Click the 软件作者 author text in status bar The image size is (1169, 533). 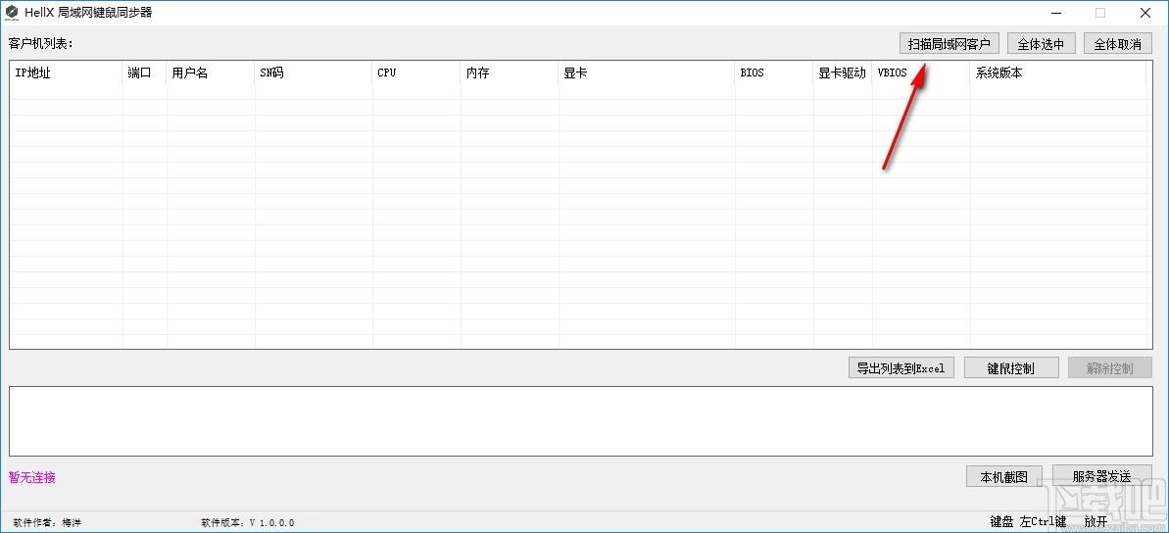47,522
